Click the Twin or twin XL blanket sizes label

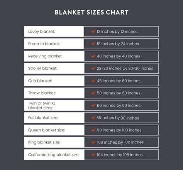point(42,105)
